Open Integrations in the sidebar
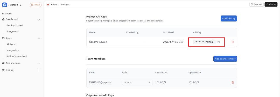280x97 pixels. 13,50
